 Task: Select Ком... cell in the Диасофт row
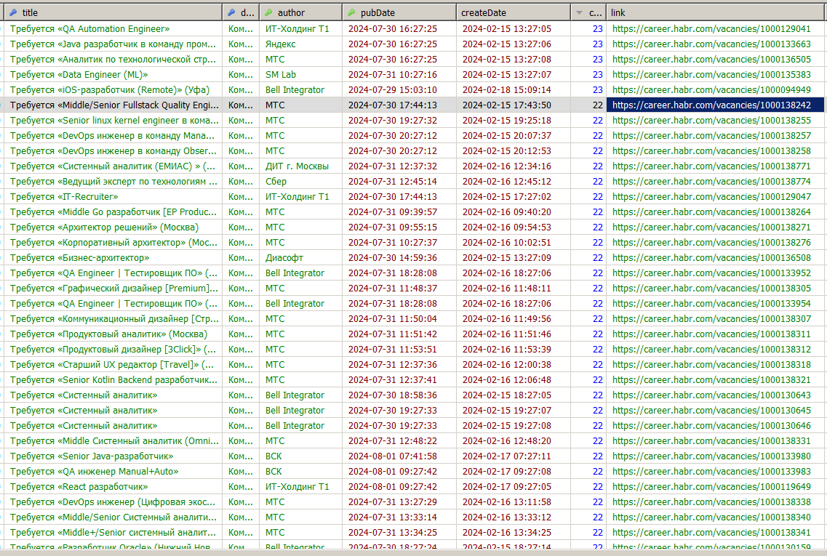[x=241, y=258]
